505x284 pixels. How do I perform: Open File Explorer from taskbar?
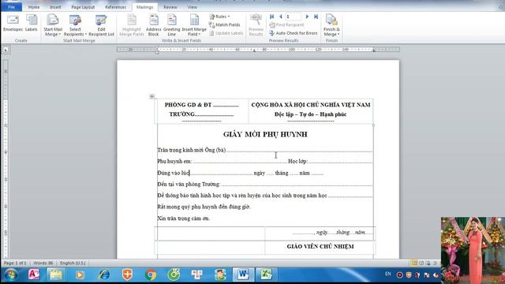(x=56, y=275)
